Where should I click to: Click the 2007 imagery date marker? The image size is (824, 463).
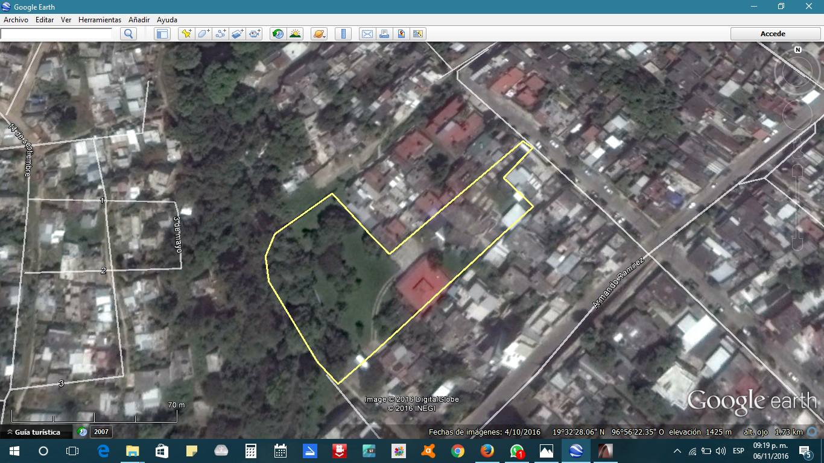(101, 431)
